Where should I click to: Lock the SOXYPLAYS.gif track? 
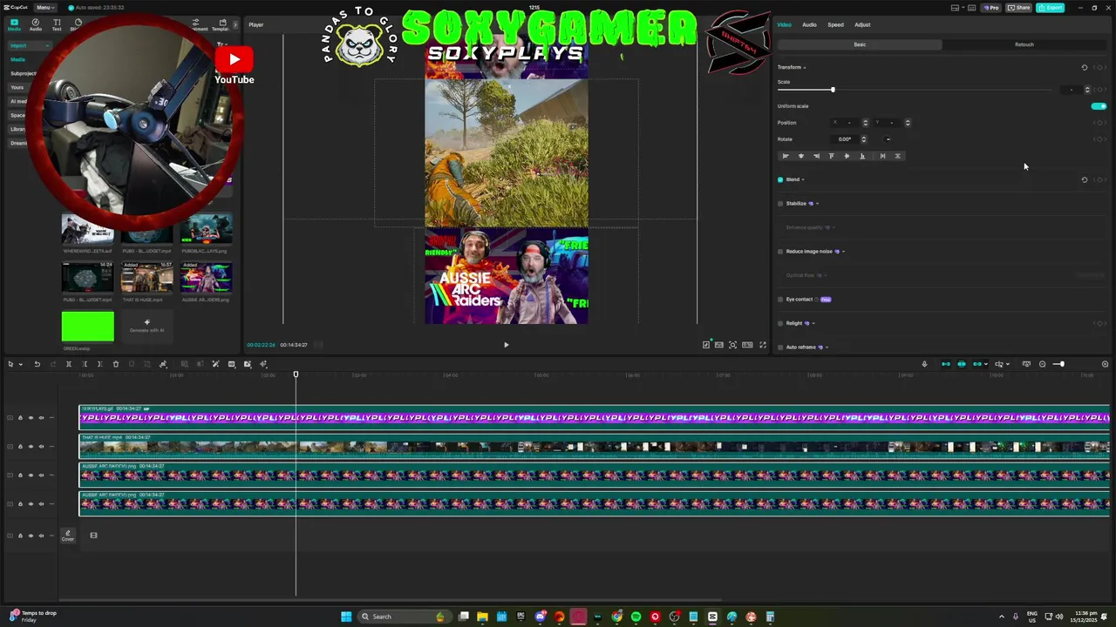pyautogui.click(x=20, y=418)
